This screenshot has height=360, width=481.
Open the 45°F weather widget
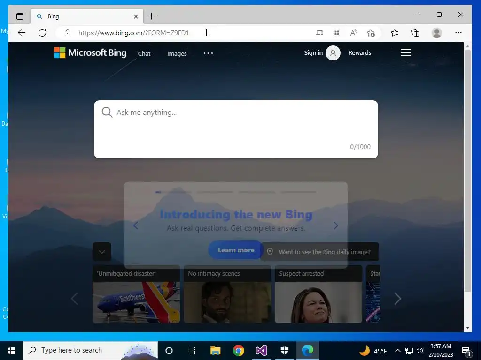click(373, 351)
